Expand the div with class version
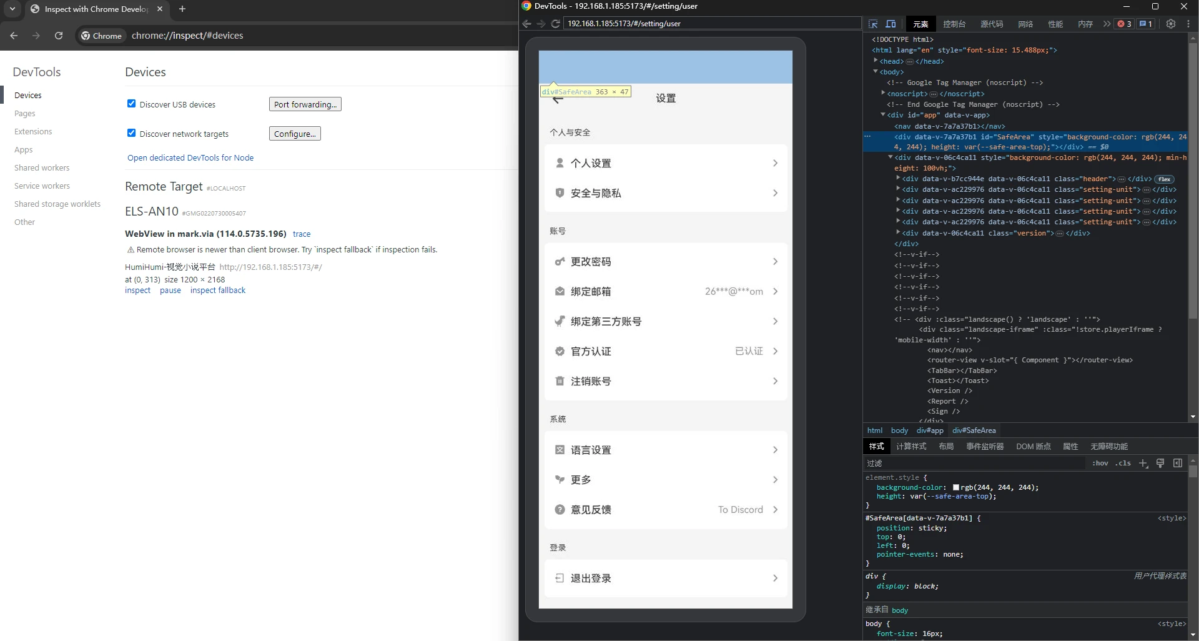 click(x=898, y=233)
